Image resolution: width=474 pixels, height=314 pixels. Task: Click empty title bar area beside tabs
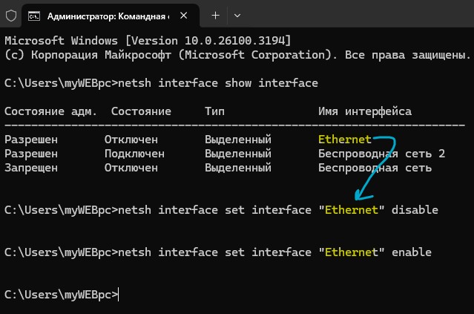[357, 14]
